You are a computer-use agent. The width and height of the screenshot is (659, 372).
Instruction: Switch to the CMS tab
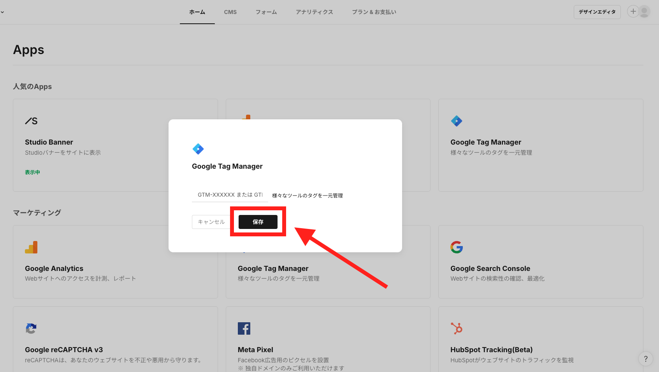230,12
